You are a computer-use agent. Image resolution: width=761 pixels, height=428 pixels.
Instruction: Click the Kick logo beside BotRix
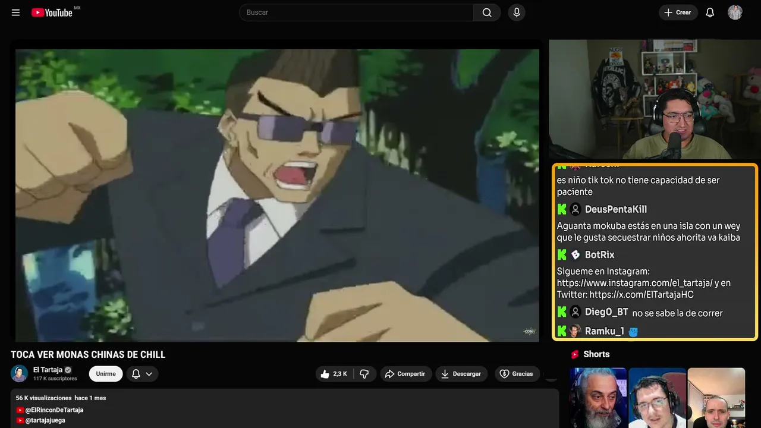click(562, 255)
